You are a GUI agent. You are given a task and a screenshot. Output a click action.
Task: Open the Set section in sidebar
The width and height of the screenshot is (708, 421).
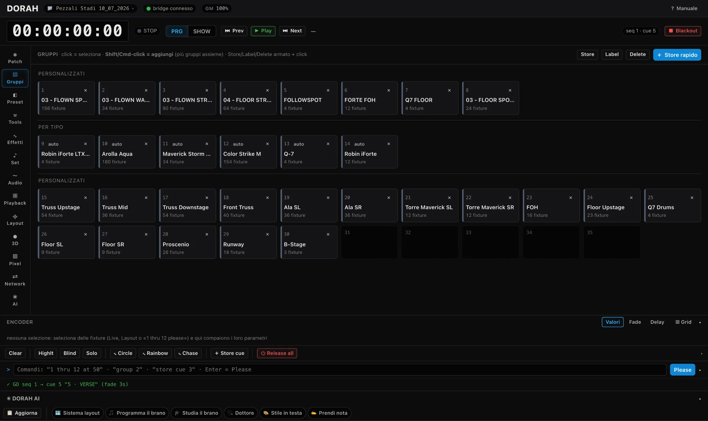(x=15, y=159)
